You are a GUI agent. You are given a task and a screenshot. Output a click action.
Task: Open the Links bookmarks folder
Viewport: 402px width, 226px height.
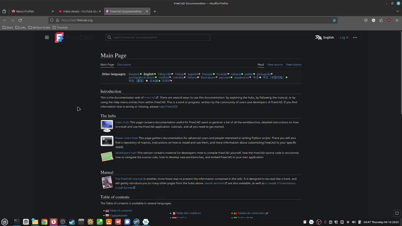pyautogui.click(x=21, y=27)
